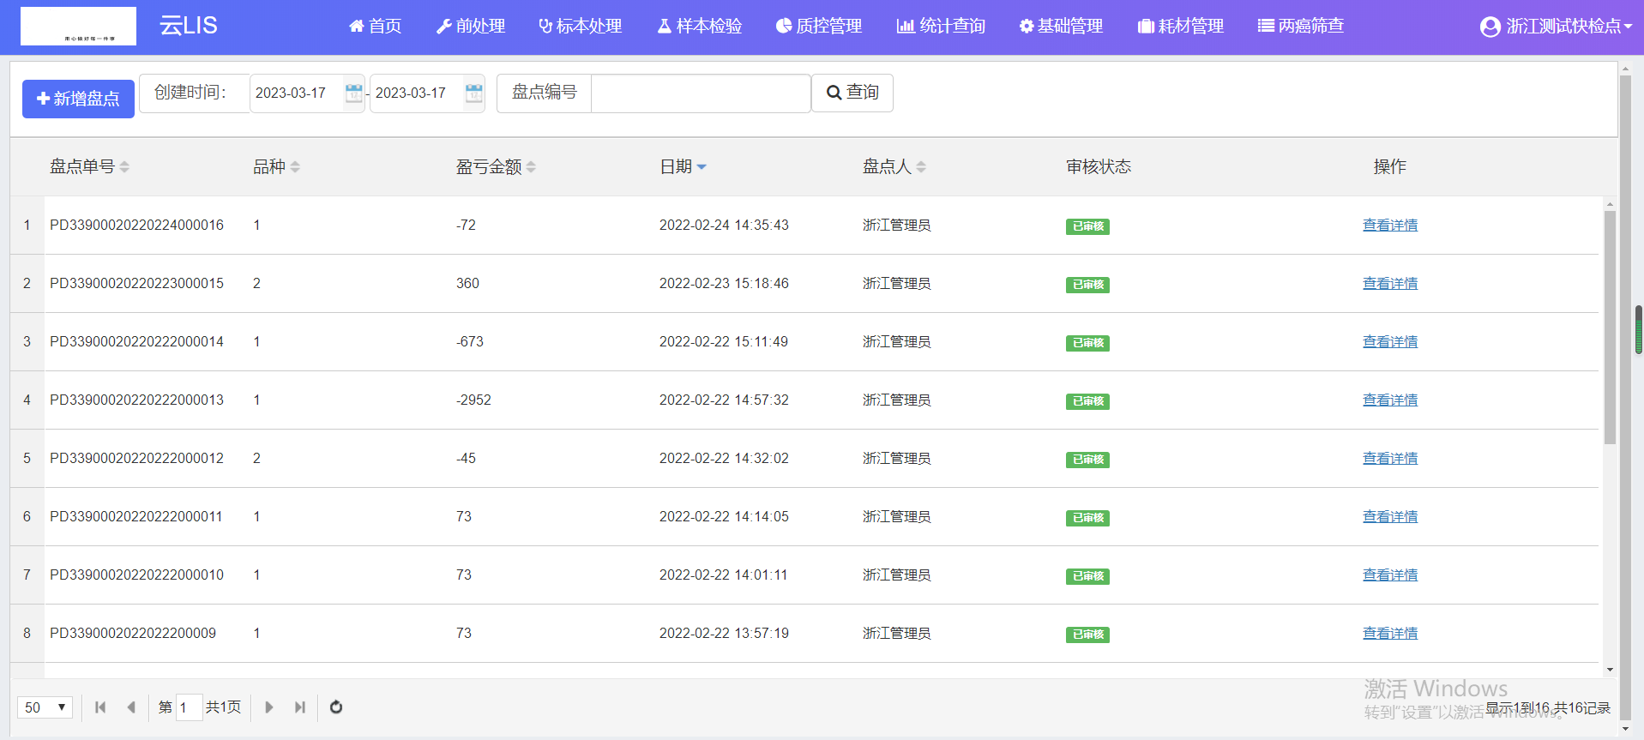The width and height of the screenshot is (1644, 740).
Task: Click the amount -45 cell
Action: coord(466,459)
